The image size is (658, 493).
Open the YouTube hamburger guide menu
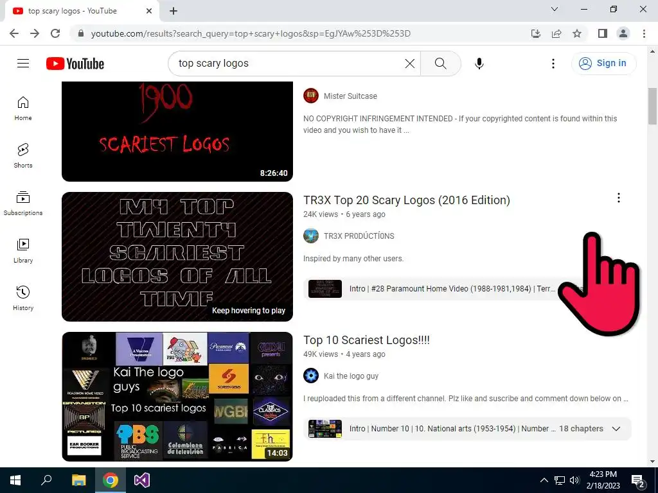[x=23, y=64]
